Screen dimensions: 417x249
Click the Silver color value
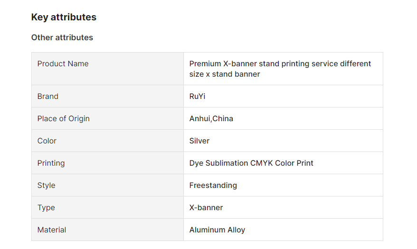click(199, 141)
